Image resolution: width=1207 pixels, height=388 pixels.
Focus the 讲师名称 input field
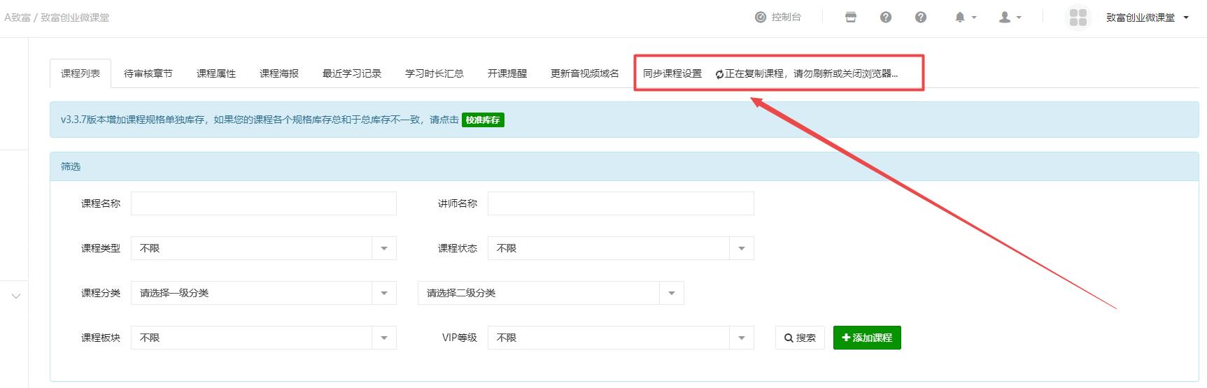point(620,203)
